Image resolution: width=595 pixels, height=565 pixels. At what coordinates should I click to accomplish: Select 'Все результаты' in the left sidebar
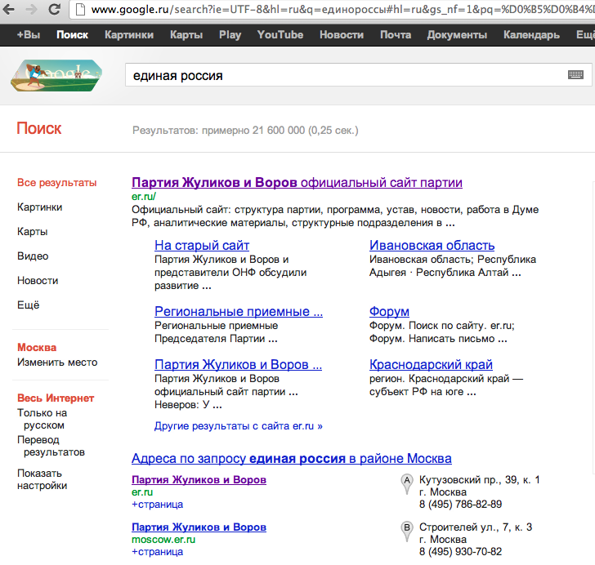pos(57,183)
